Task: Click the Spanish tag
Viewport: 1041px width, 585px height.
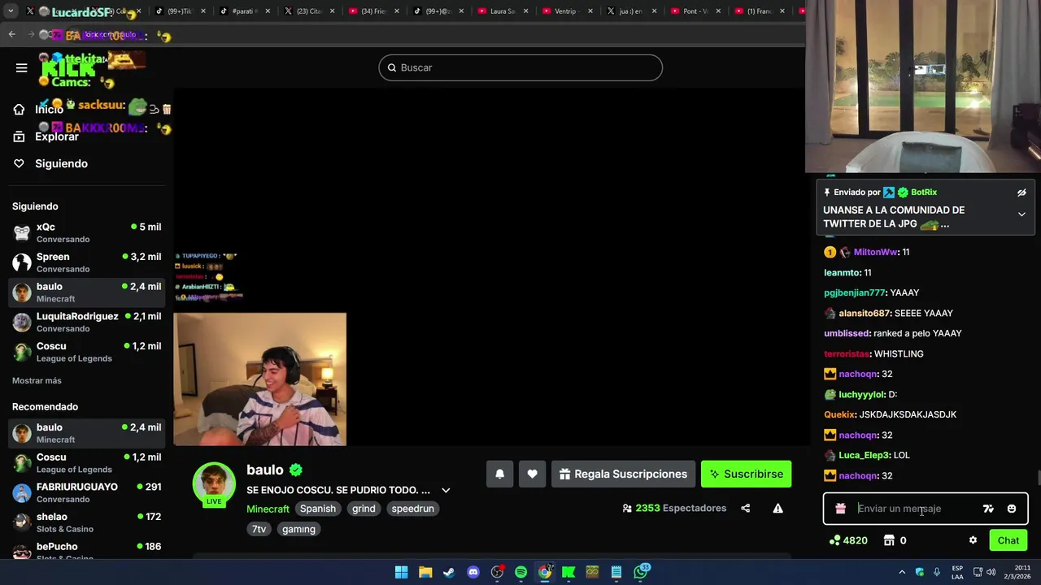Action: [318, 509]
